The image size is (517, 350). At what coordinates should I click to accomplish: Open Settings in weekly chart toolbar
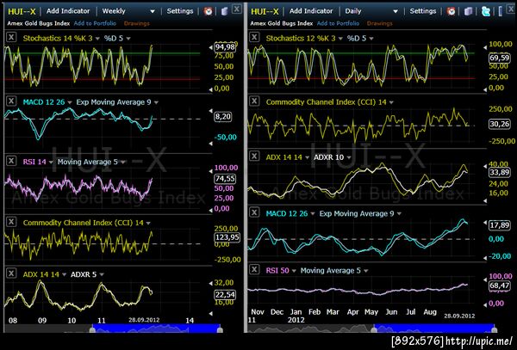(x=180, y=11)
